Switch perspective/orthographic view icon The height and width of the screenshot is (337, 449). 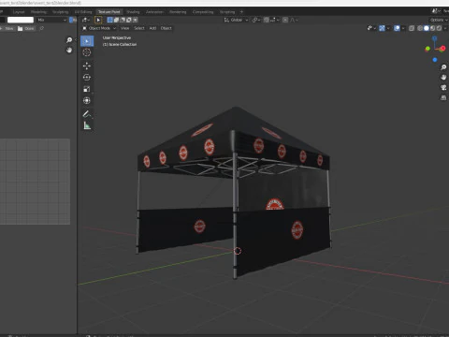[443, 98]
